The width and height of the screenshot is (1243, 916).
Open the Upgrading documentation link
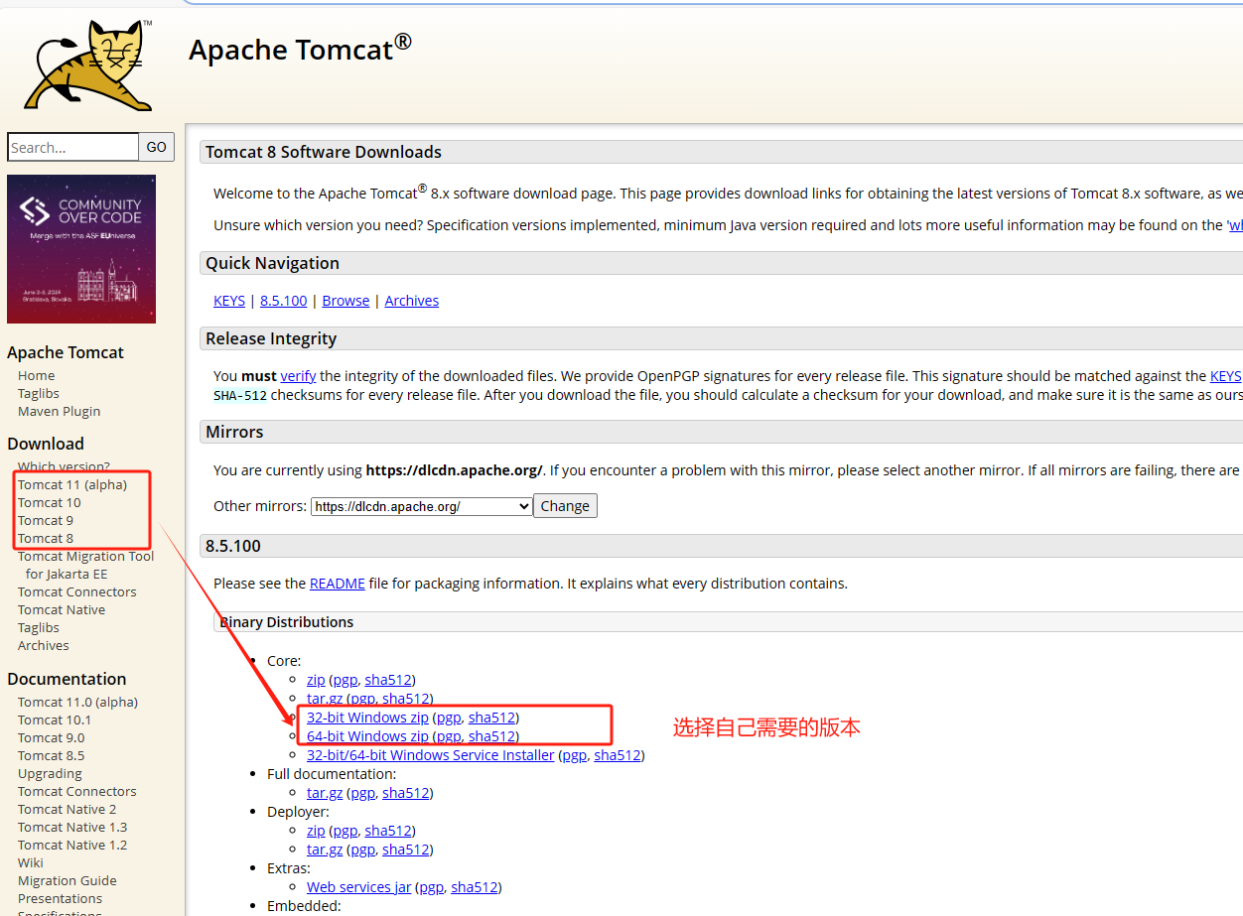tap(50, 774)
